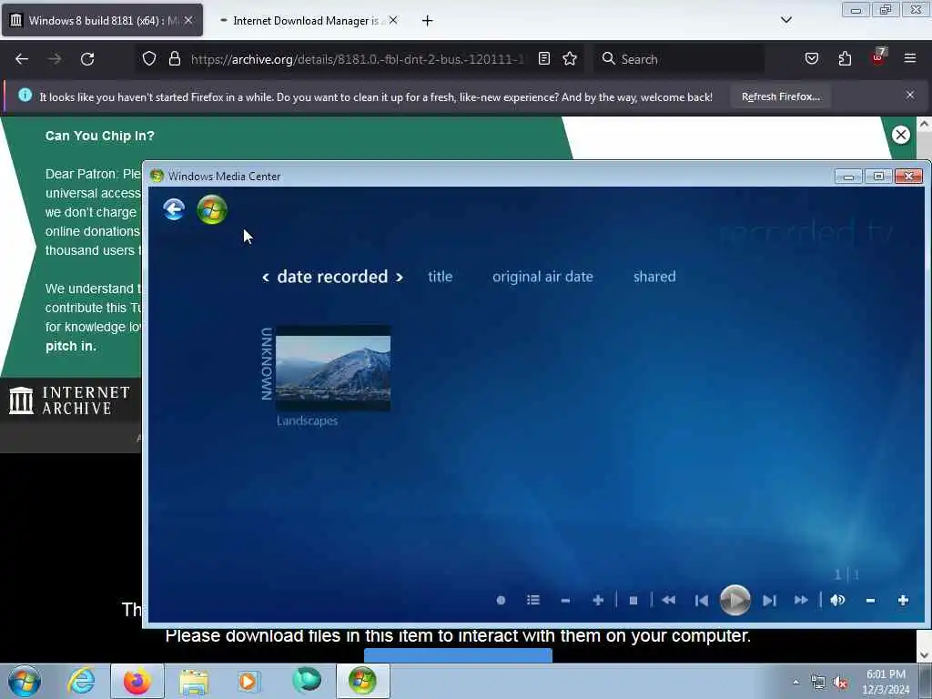Click the archive.org URL address field
This screenshot has width=932, height=699.
pyautogui.click(x=357, y=59)
